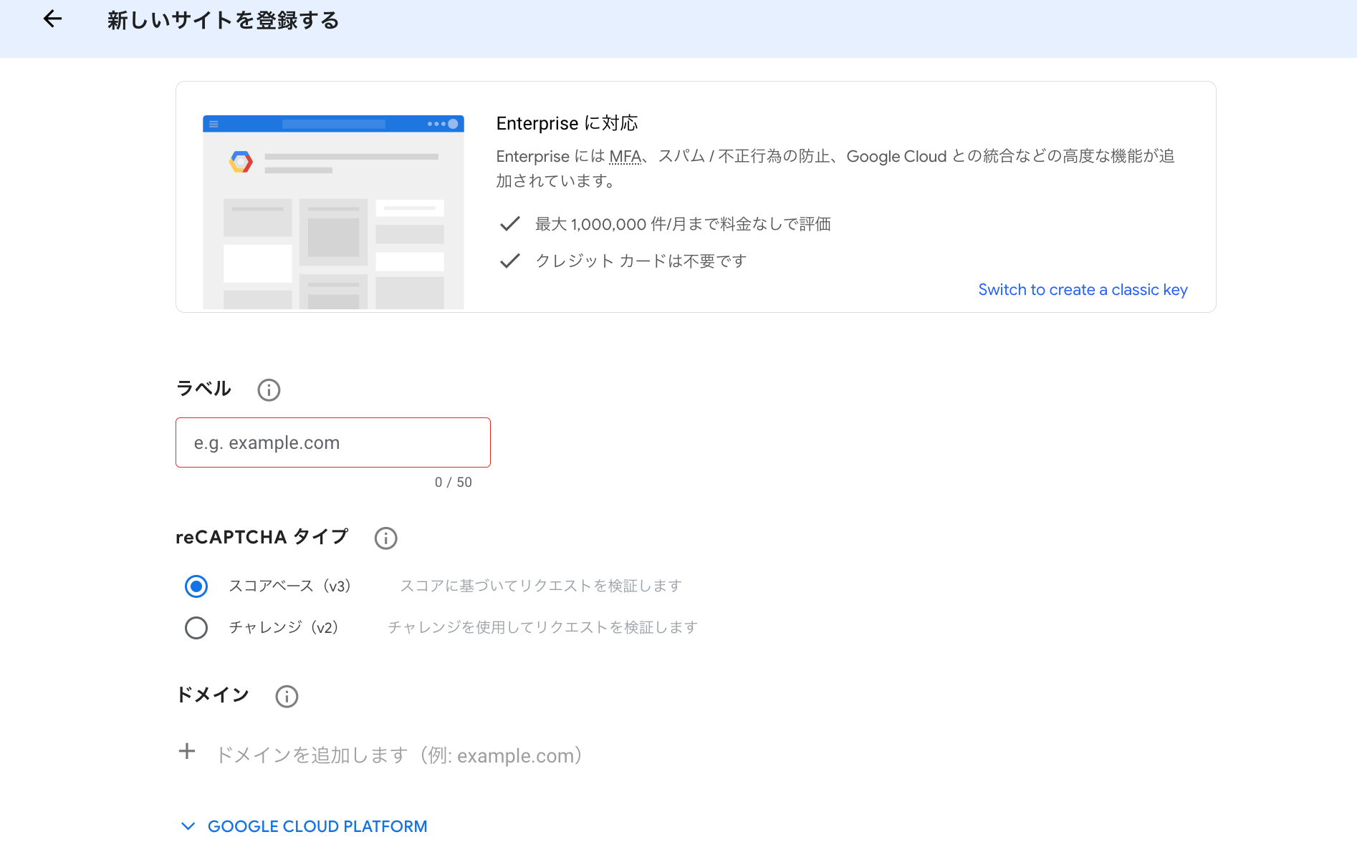The image size is (1357, 842).
Task: Click inside the label input field
Action: [332, 442]
